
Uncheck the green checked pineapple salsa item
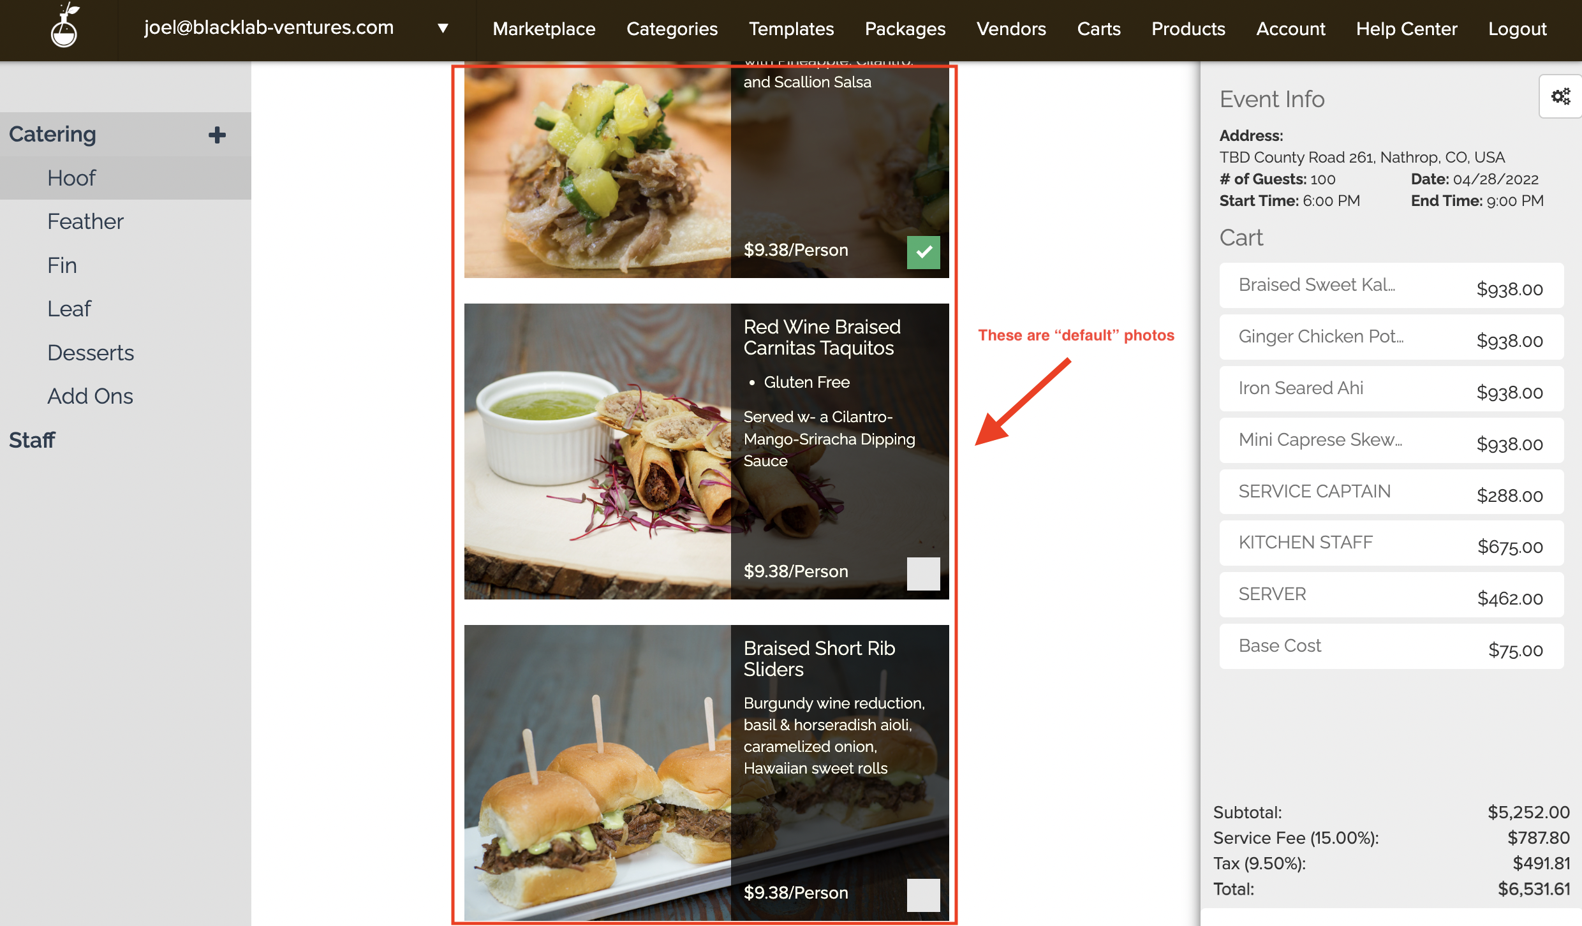(923, 253)
